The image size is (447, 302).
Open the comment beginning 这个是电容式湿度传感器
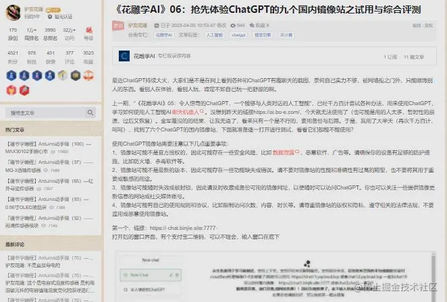coord(50,286)
